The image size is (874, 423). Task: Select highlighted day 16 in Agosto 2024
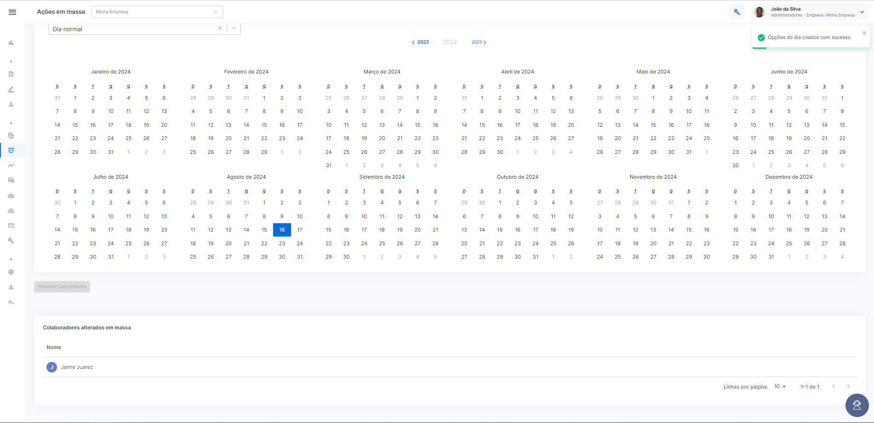pos(282,230)
